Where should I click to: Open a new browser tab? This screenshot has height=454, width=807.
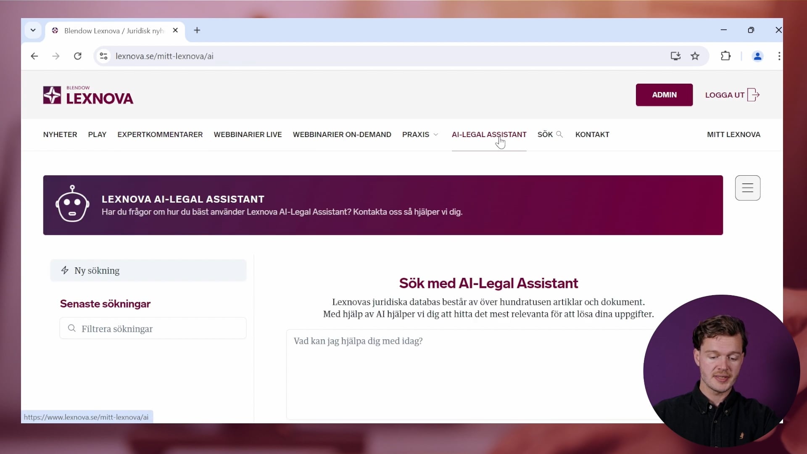tap(197, 30)
